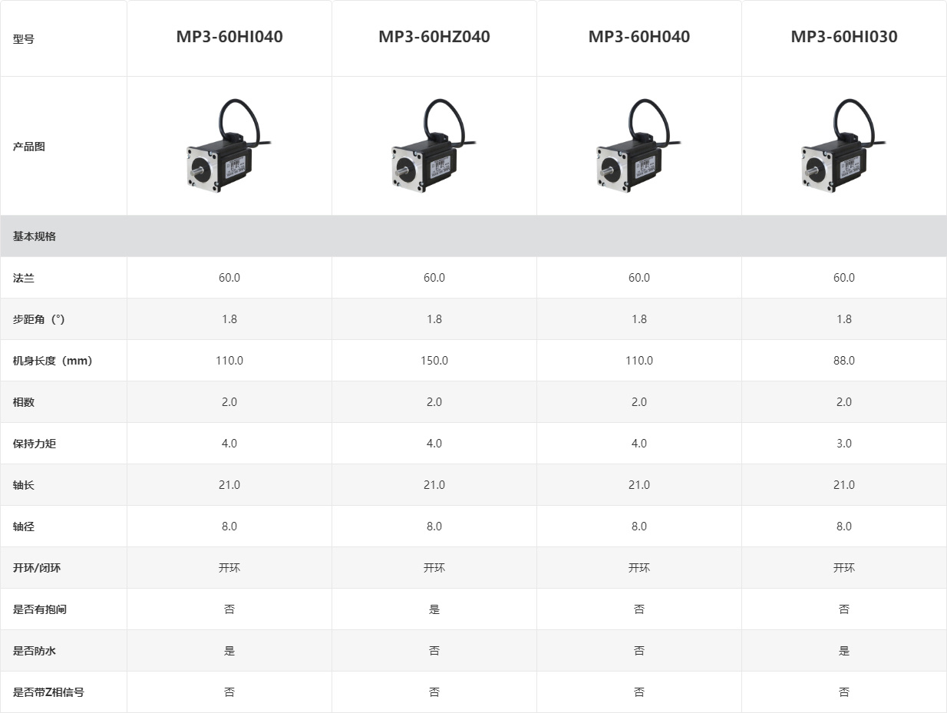Click the 产品图 row label

(29, 147)
